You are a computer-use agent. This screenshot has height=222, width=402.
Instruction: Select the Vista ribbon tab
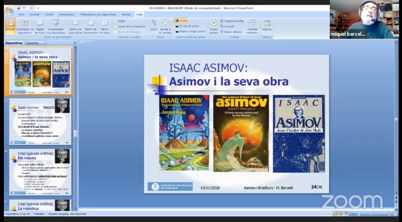(139, 14)
